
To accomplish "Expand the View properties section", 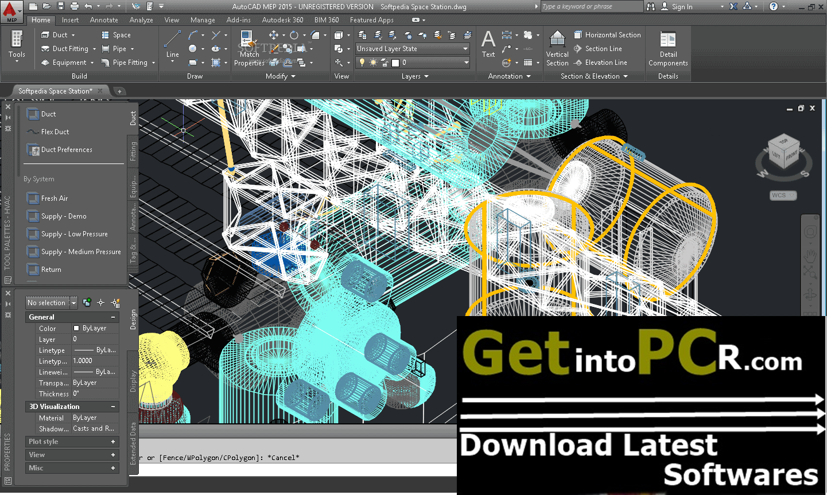I will point(113,455).
